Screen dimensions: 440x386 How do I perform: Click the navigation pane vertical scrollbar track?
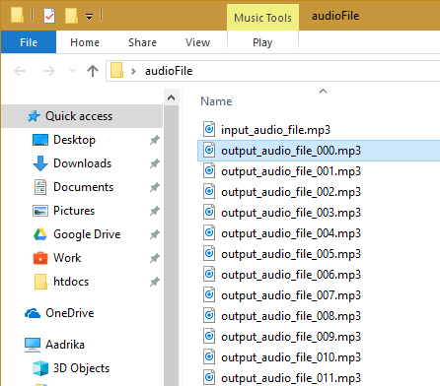pos(171,246)
